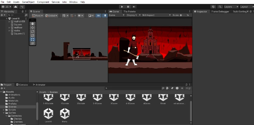The height and width of the screenshot is (125, 254).
Task: Toggle scene lighting bulb button
Action: click(105, 16)
